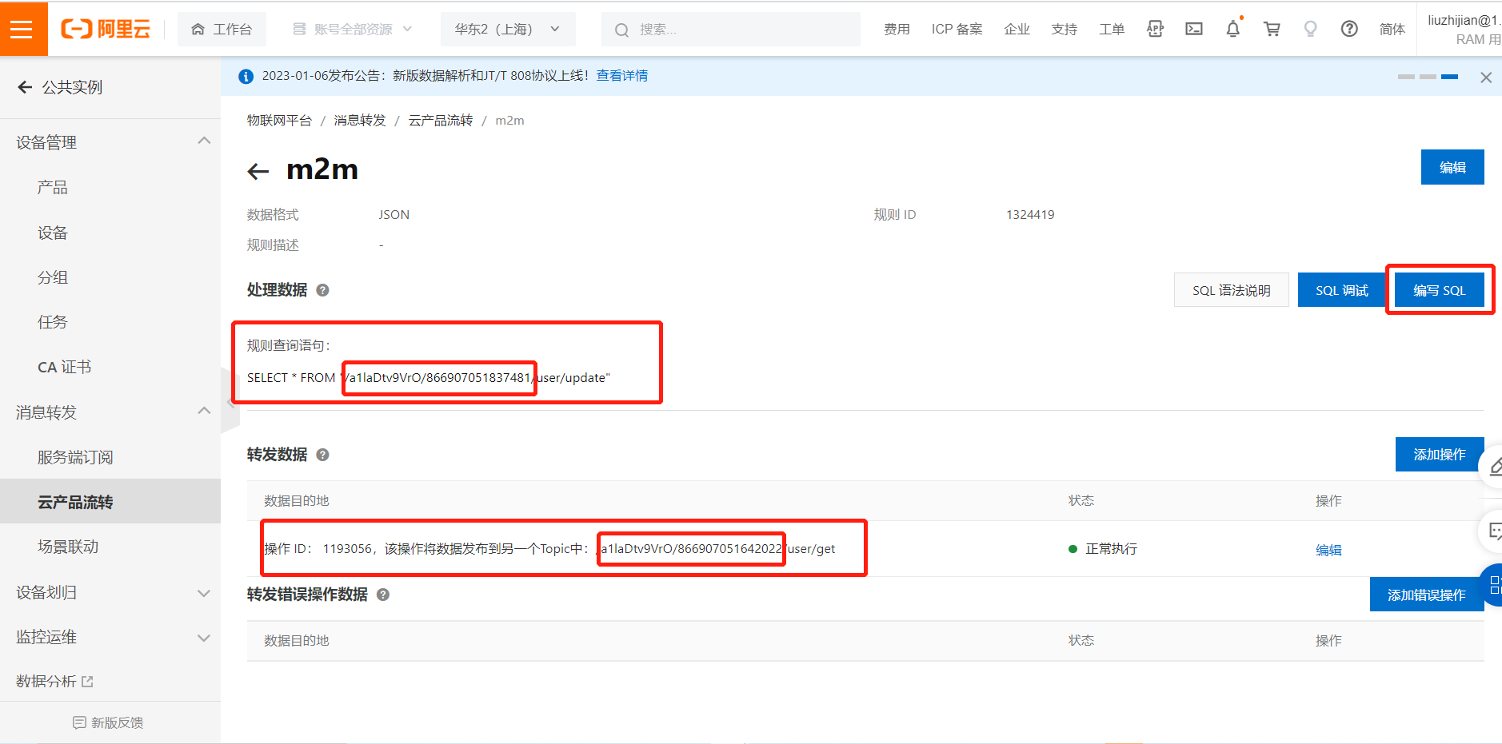1502x744 pixels.
Task: Open 分组 in the sidebar
Action: tap(53, 277)
